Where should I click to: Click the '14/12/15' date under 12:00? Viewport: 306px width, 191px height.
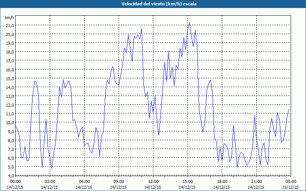coord(153,187)
